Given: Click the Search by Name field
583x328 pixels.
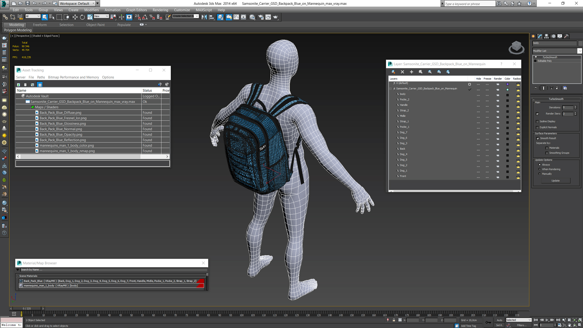Looking at the screenshot, I should click(114, 270).
